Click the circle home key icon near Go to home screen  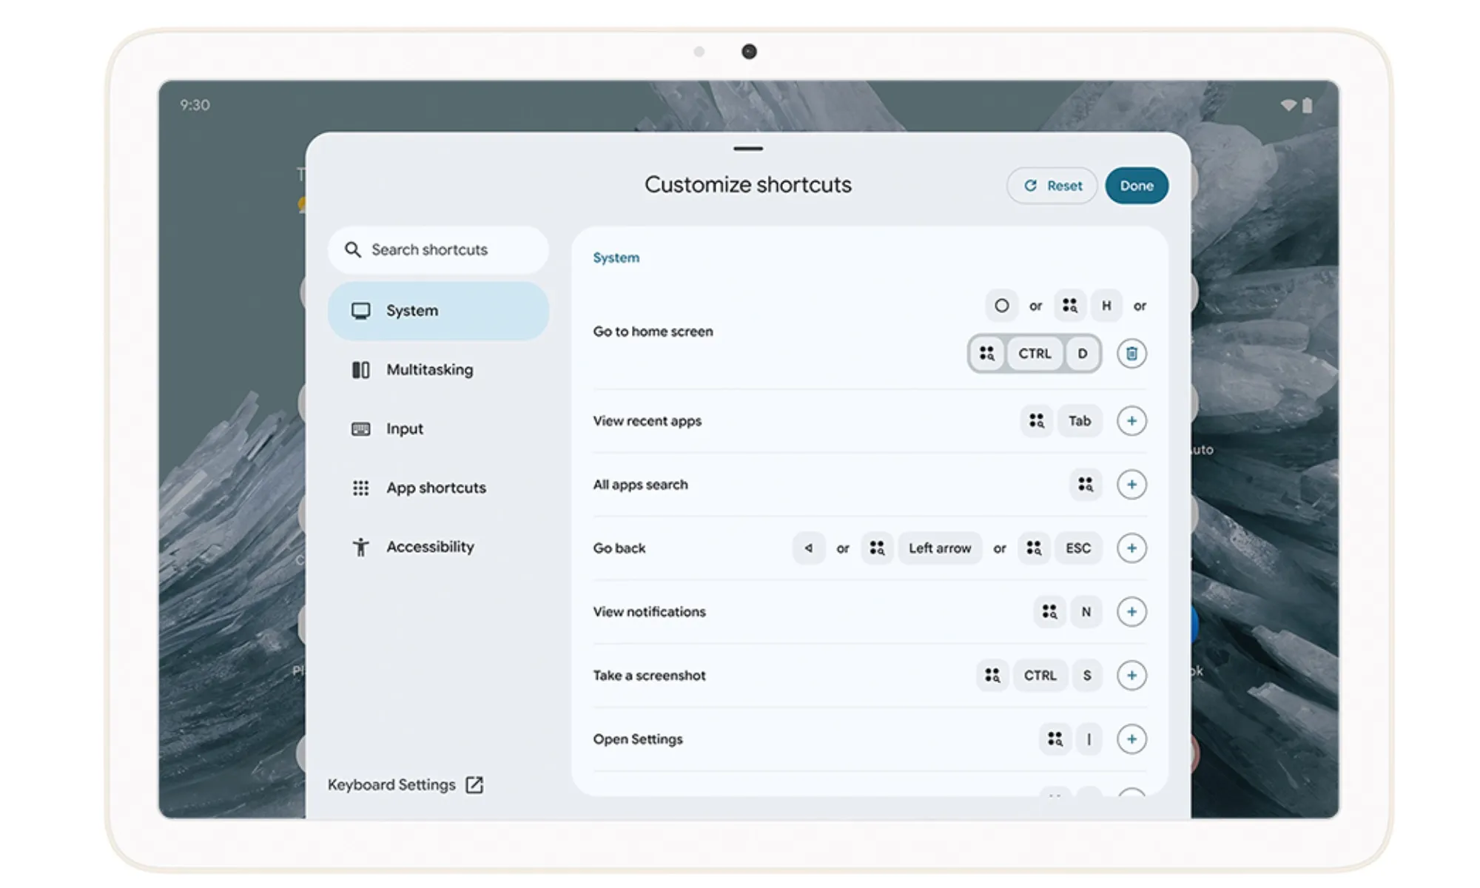(x=1001, y=306)
